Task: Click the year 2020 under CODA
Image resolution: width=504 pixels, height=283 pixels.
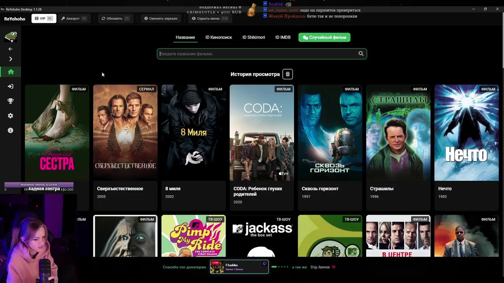Action: (x=238, y=202)
